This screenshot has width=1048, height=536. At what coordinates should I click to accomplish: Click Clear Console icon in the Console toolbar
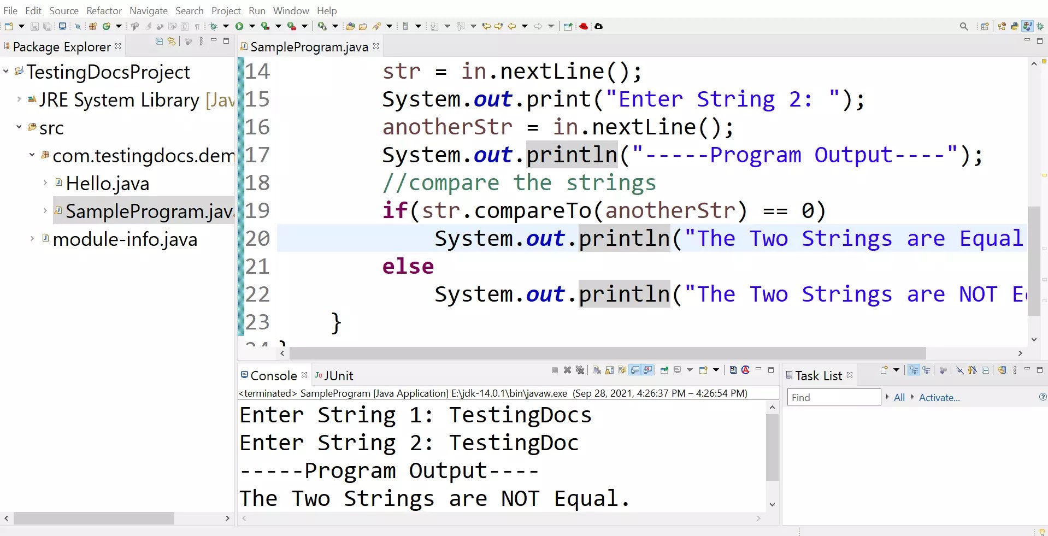tap(596, 371)
